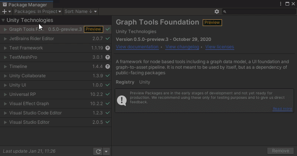Click the refresh package list icon
The width and height of the screenshot is (297, 156).
pyautogui.click(x=98, y=151)
